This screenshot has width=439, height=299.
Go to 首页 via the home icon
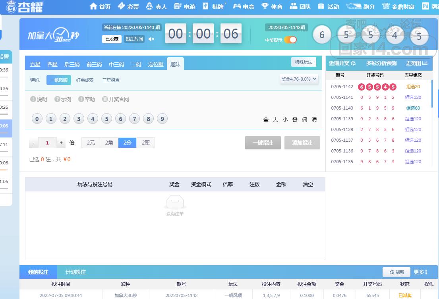93,6
